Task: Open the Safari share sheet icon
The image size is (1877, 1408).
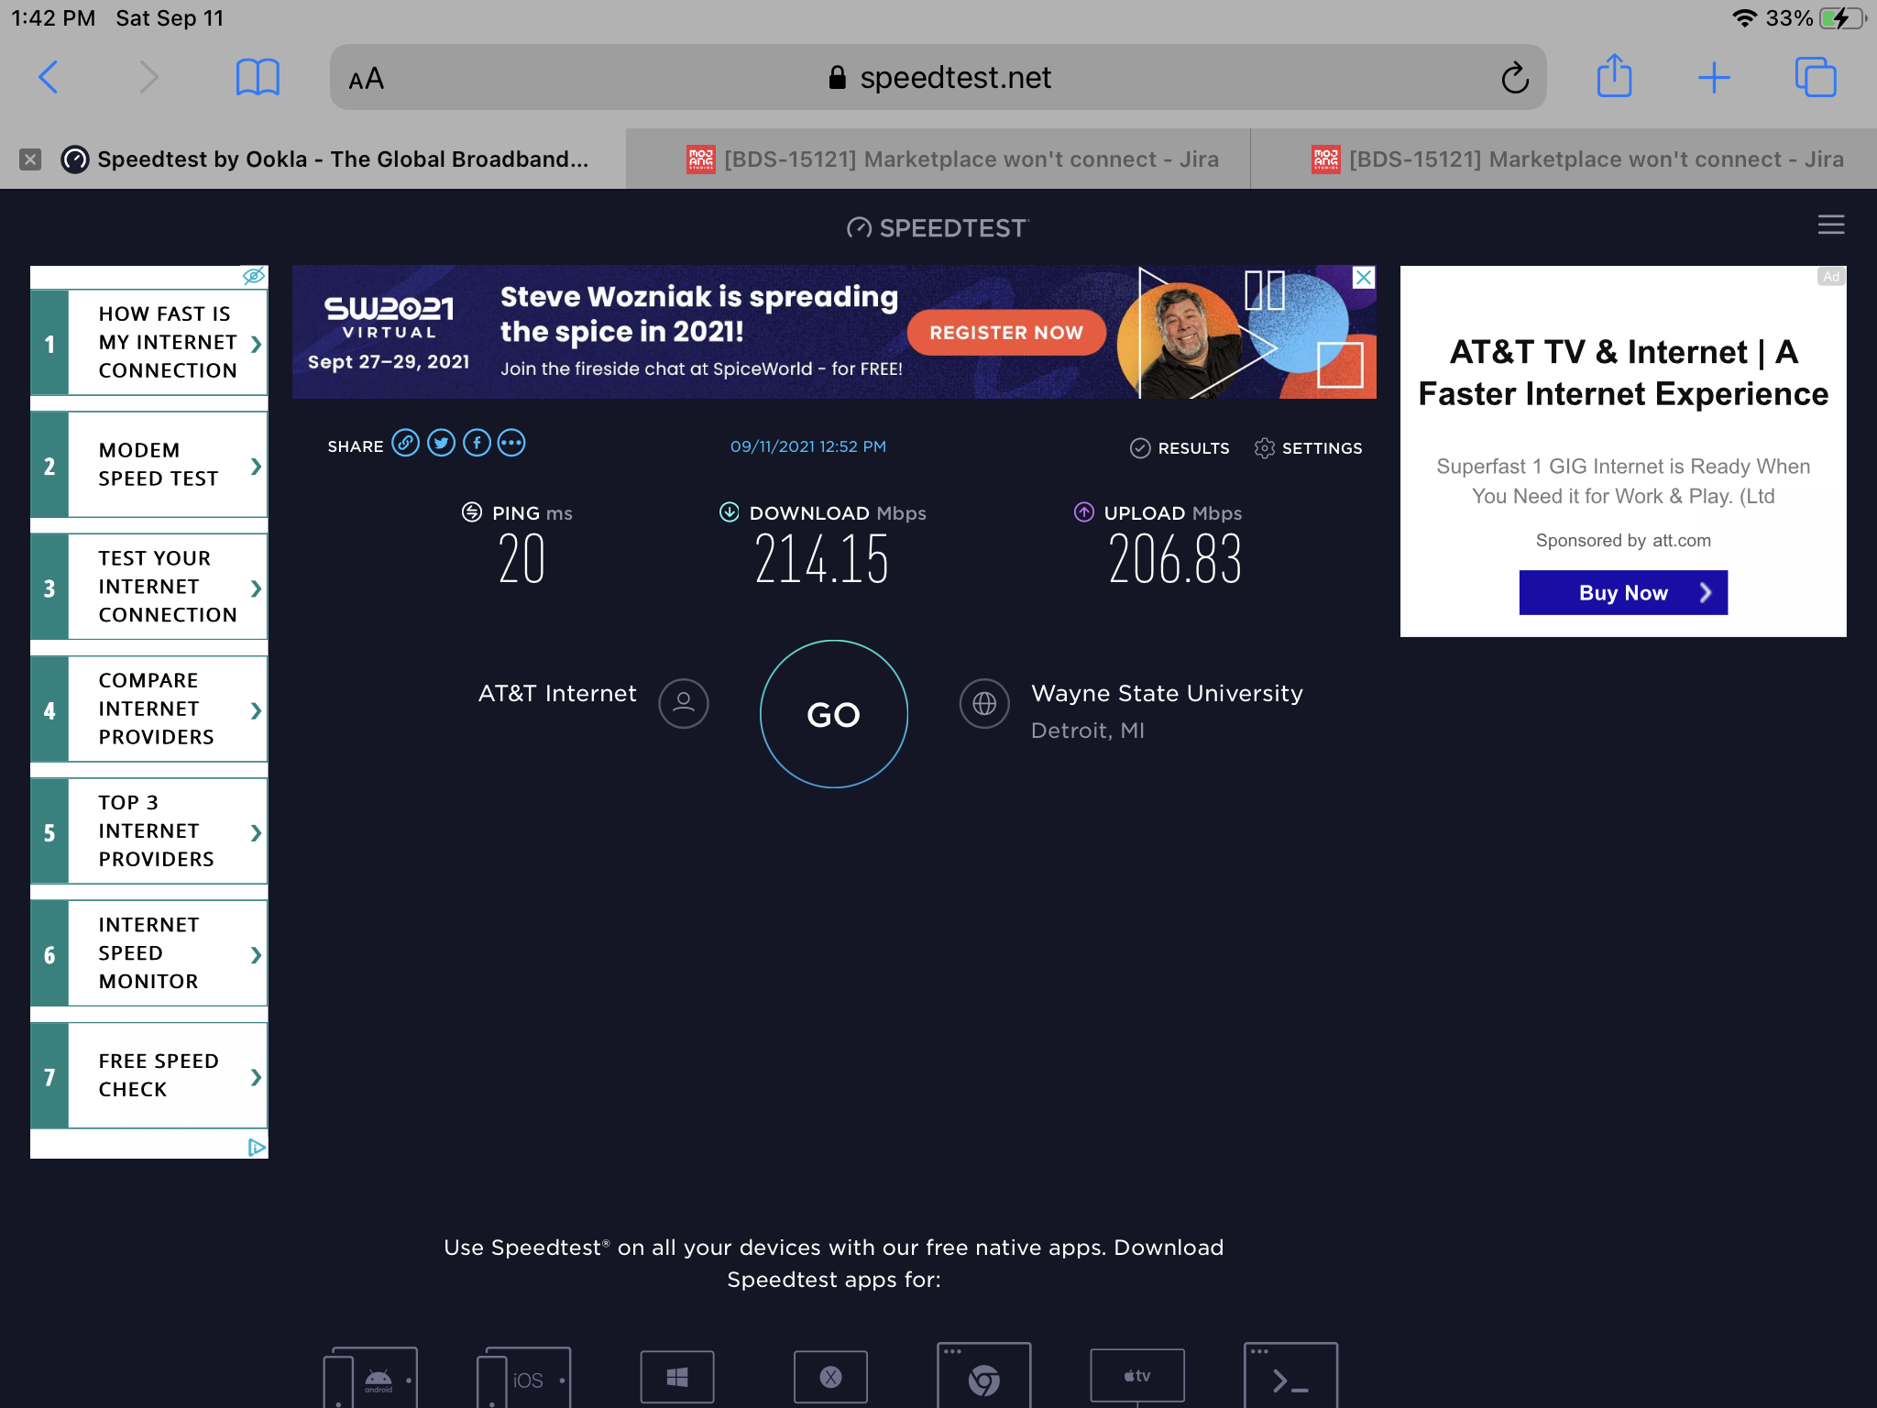Action: (x=1614, y=75)
